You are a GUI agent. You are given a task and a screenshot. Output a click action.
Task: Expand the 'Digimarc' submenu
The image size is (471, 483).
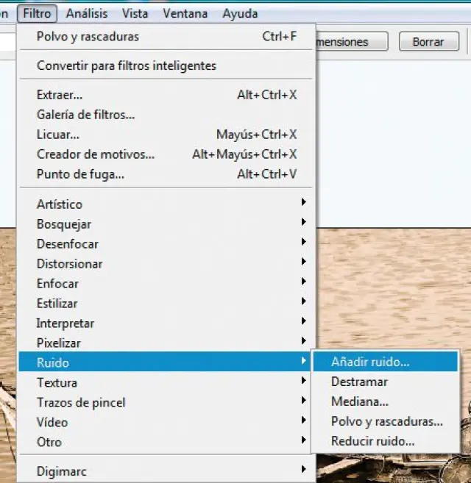coord(61,471)
